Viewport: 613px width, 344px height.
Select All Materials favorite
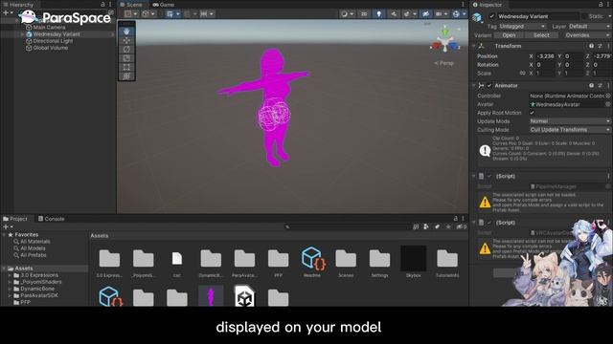32,242
